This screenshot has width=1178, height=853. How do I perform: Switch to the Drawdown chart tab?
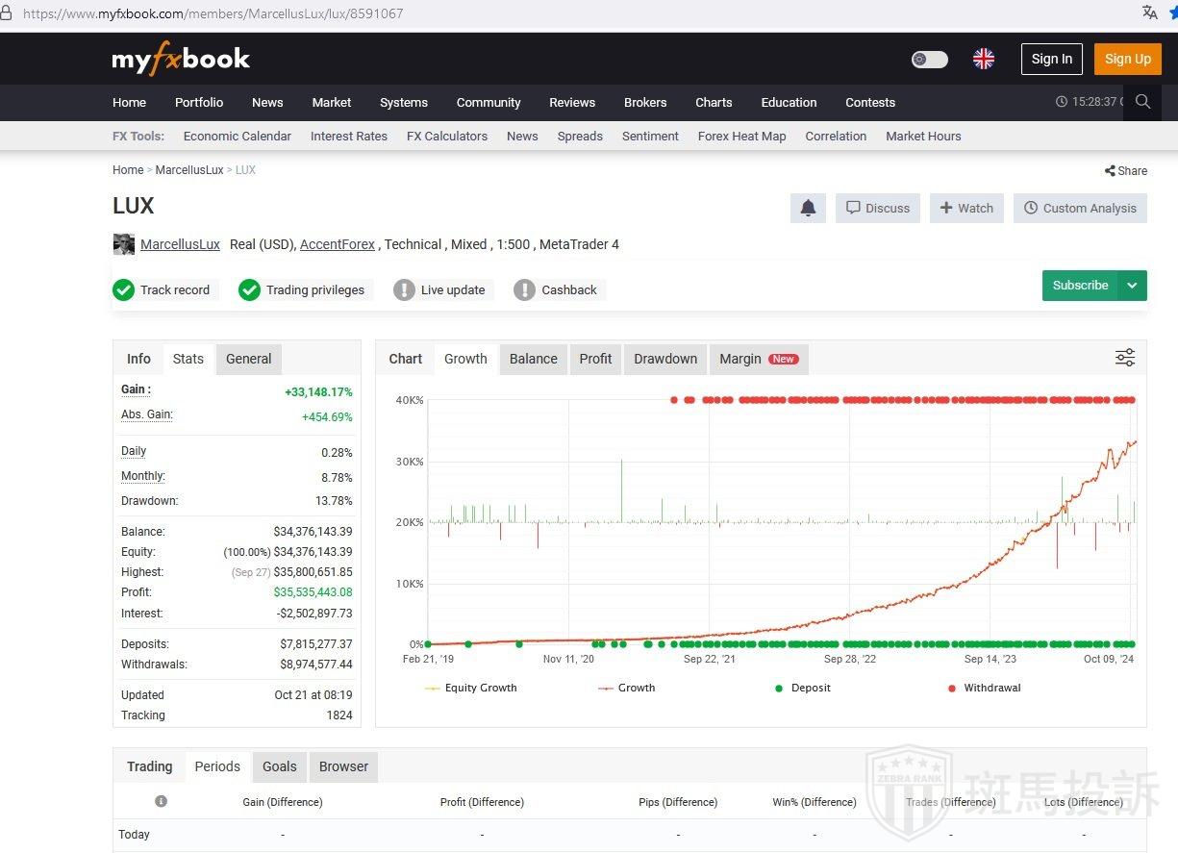(x=664, y=359)
